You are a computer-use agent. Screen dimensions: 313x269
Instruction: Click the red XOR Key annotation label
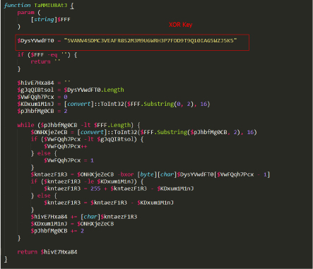tap(181, 25)
